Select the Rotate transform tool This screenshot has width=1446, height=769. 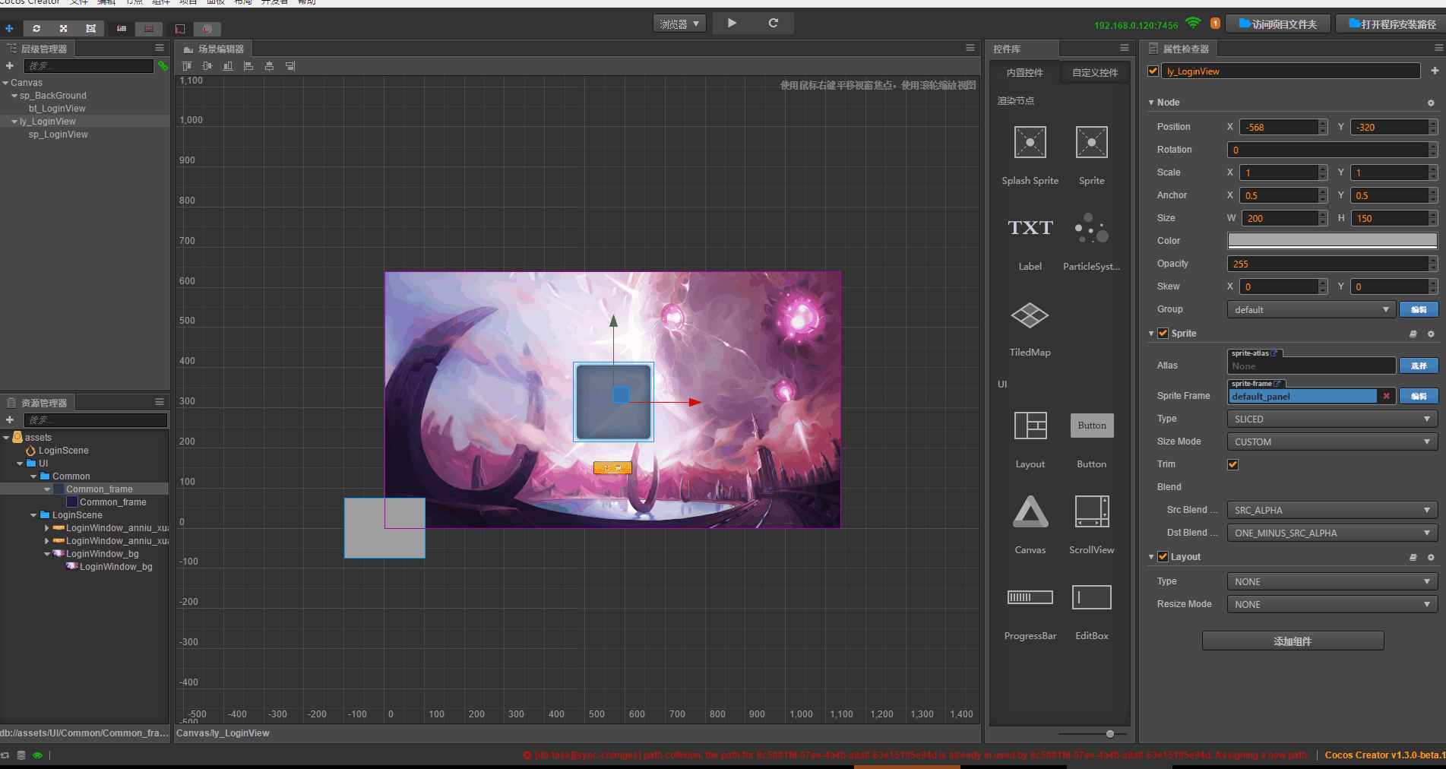click(x=36, y=28)
